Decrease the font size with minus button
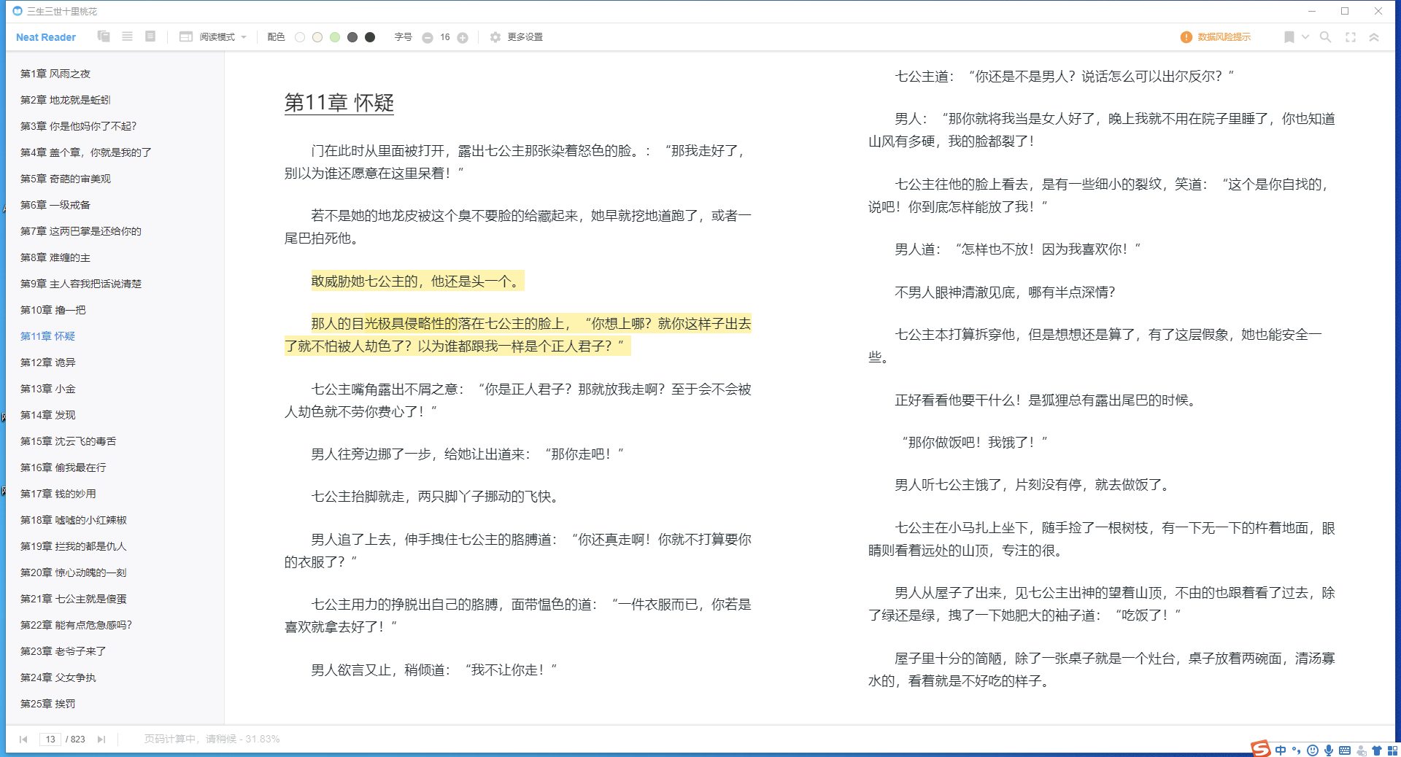Image resolution: width=1401 pixels, height=757 pixels. click(x=428, y=38)
